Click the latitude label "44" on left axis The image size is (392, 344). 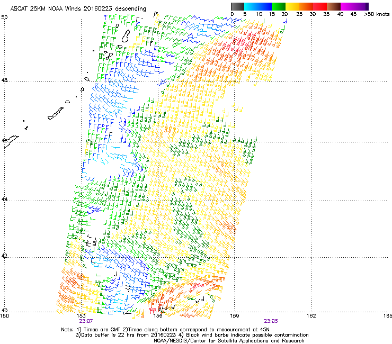pos(4,200)
